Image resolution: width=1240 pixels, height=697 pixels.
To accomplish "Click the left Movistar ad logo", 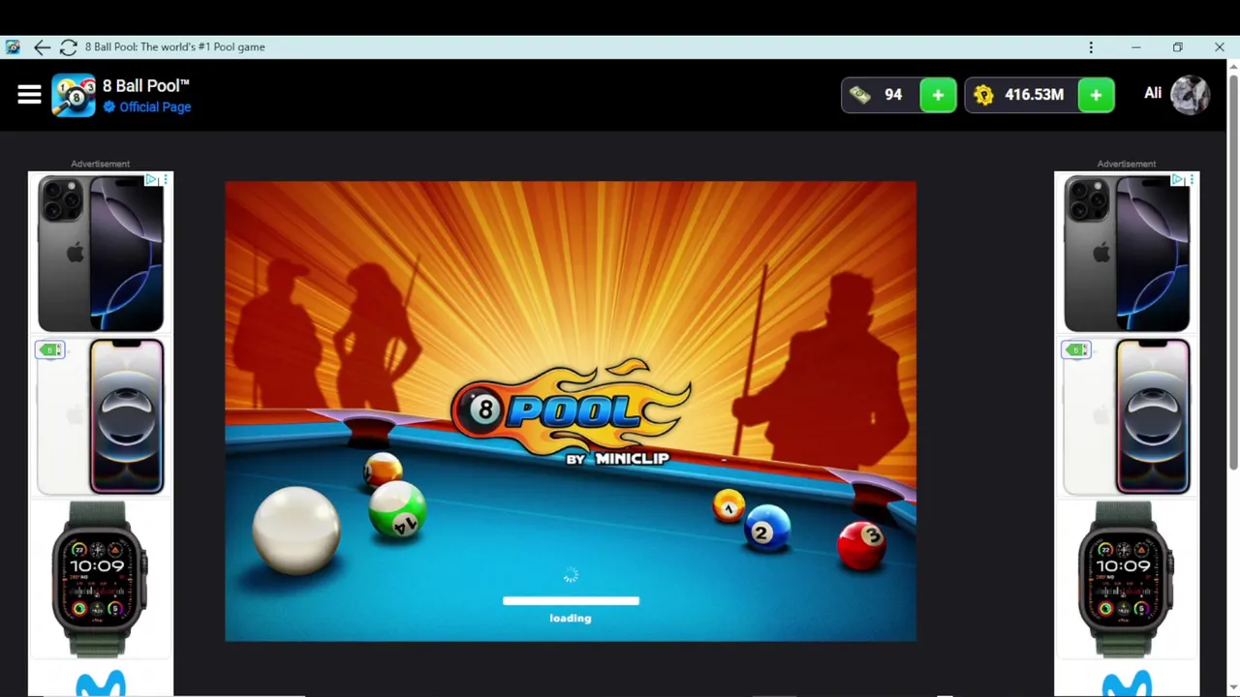I will (x=101, y=682).
